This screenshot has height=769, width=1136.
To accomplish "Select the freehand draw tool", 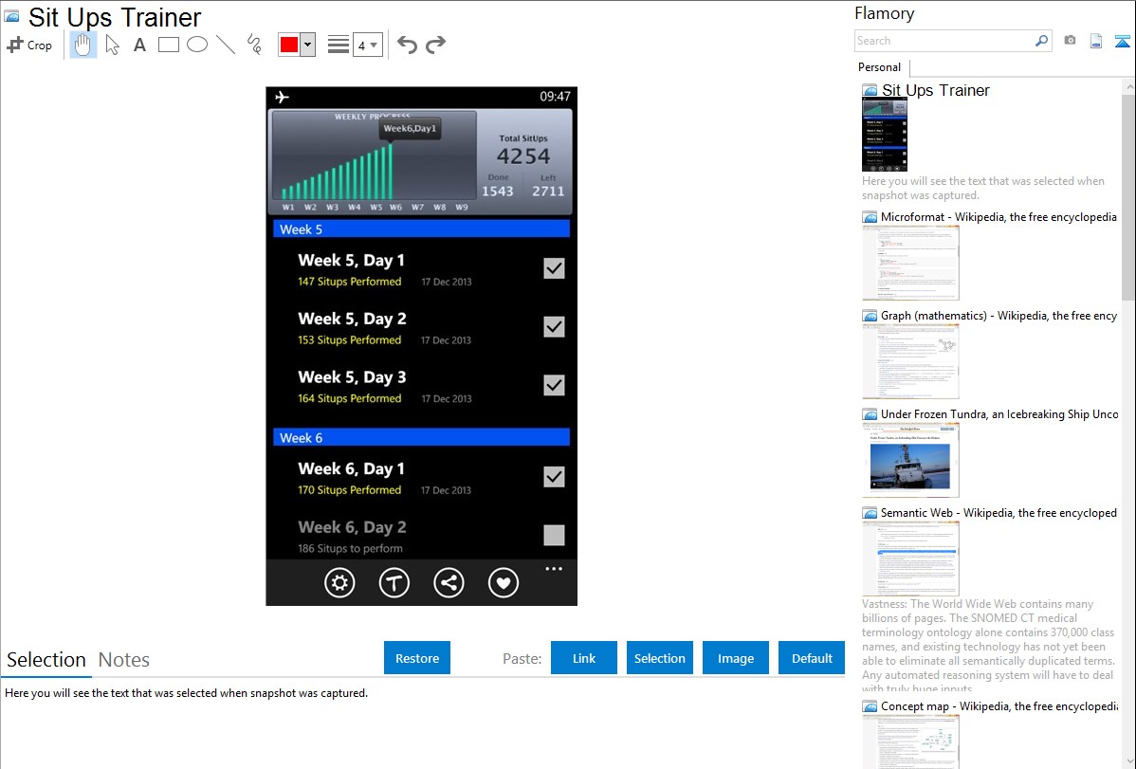I will point(254,45).
